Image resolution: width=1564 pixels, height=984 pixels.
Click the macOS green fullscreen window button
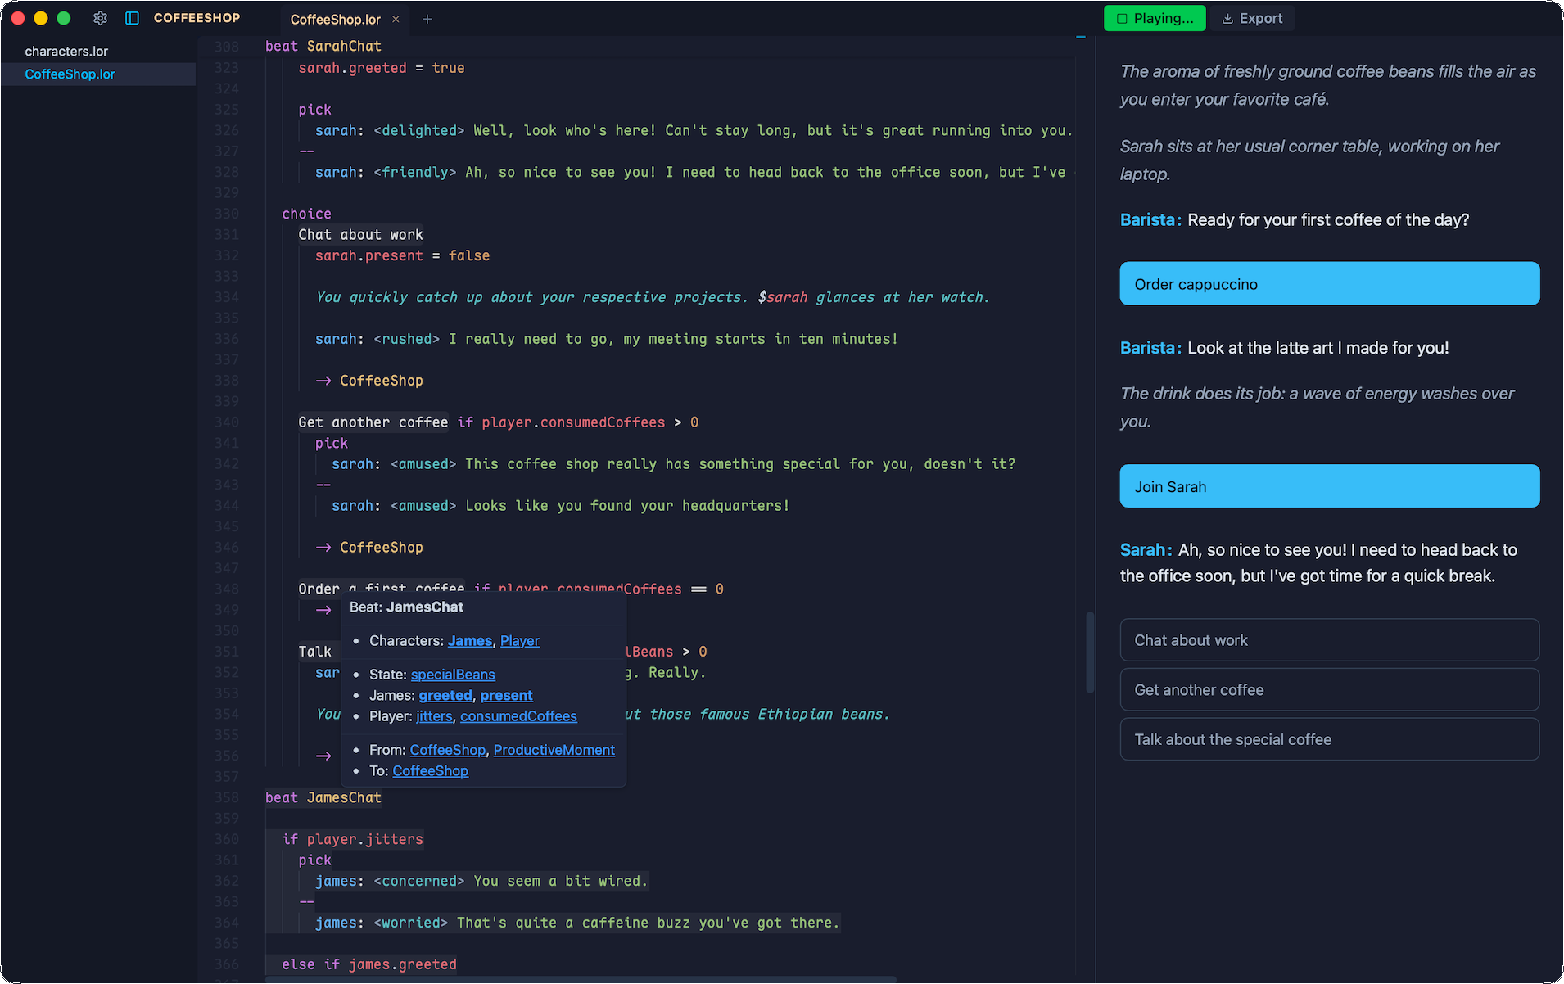click(64, 18)
